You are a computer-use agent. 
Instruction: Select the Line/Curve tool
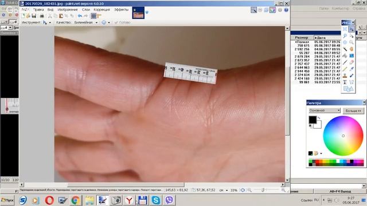352,82
